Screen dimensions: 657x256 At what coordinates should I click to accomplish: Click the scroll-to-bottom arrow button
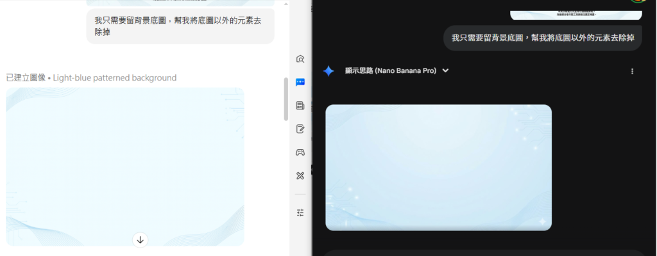coord(141,239)
